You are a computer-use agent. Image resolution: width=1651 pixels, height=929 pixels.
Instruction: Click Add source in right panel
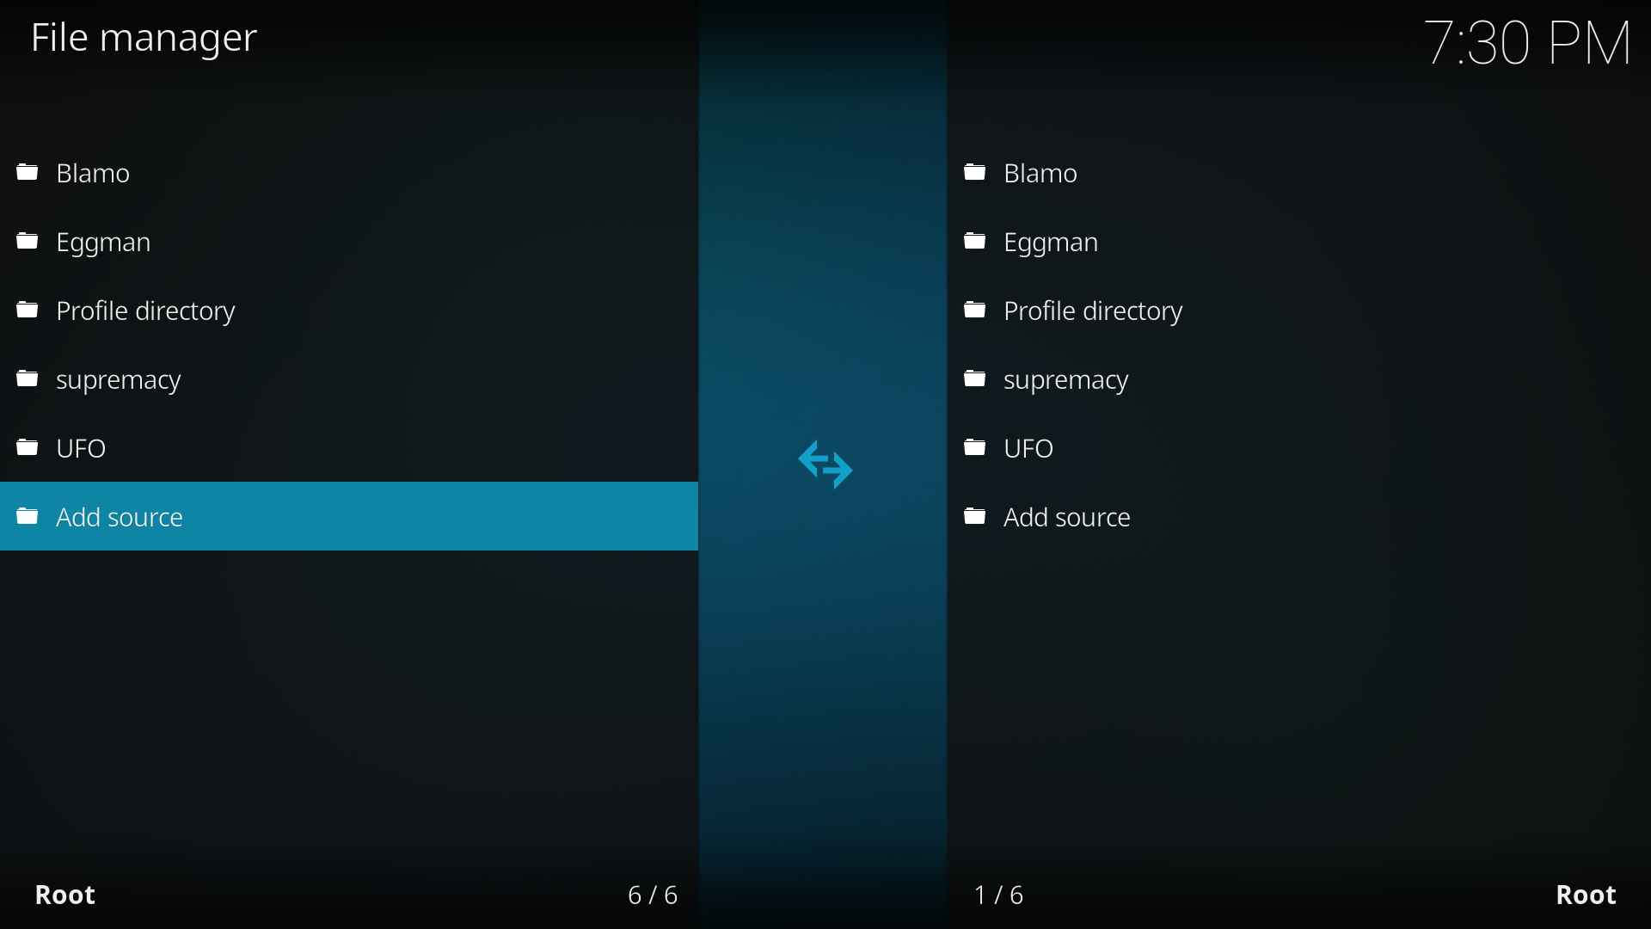[1067, 516]
